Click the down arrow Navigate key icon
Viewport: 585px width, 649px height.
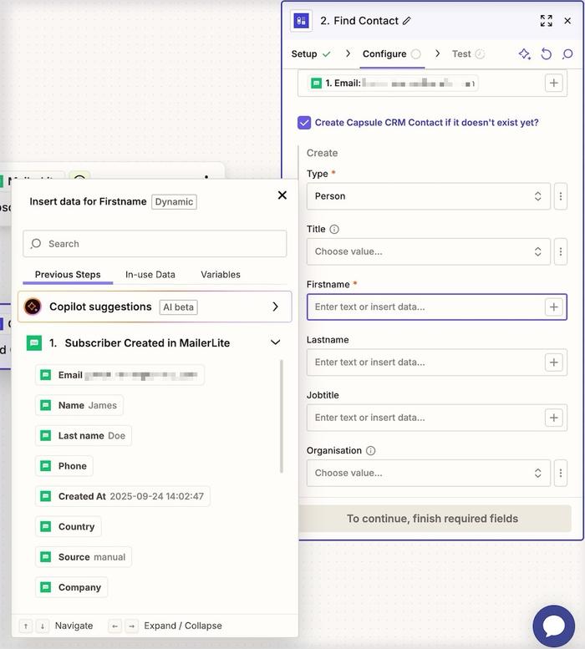(43, 626)
